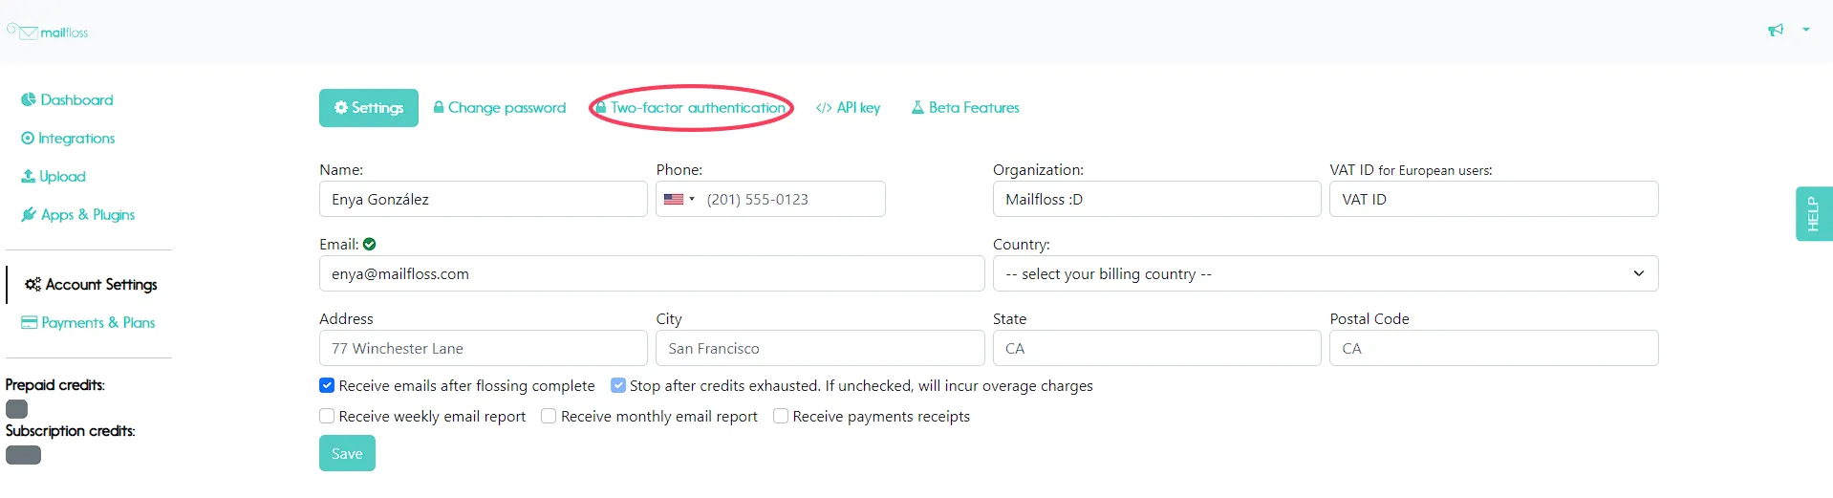Click the State input field
The height and width of the screenshot is (498, 1833).
[x=1157, y=348]
